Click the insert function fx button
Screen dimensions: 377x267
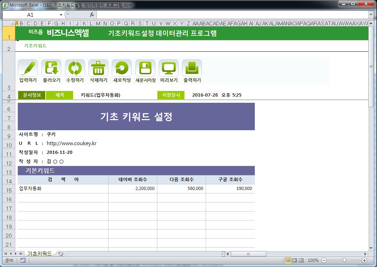coord(92,15)
